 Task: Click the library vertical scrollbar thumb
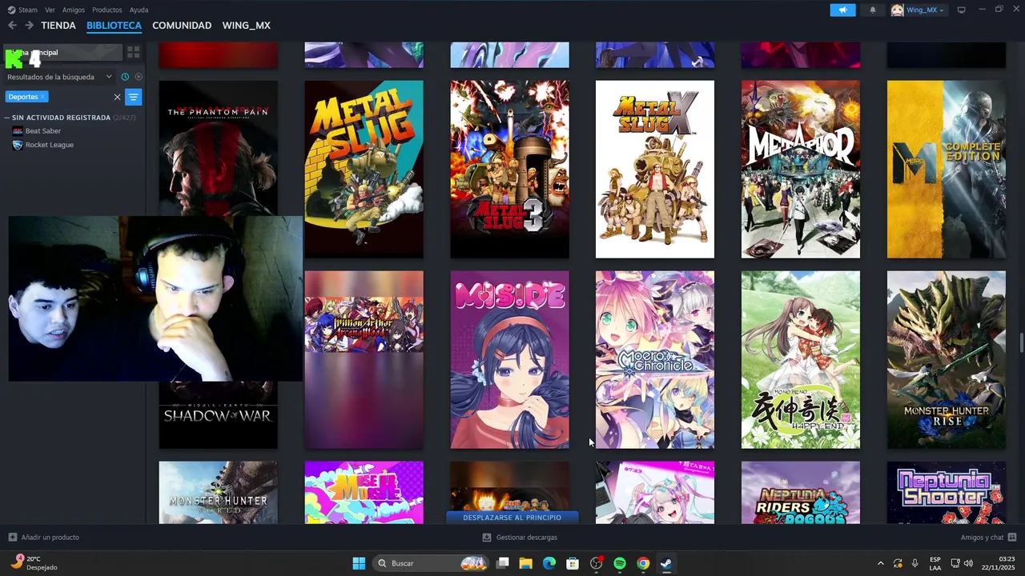[1021, 342]
